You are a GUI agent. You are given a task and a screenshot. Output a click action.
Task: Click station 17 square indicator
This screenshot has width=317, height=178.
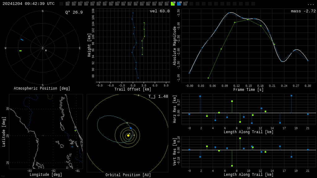pyautogui.click(x=167, y=4)
